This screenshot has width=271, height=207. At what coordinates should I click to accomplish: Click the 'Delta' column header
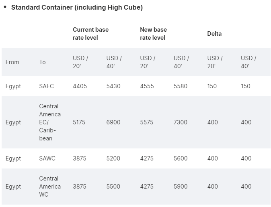point(214,34)
